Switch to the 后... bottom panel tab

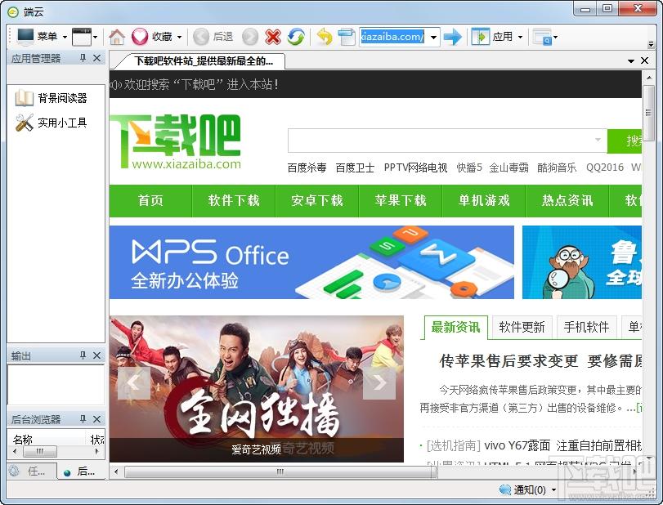[81, 471]
